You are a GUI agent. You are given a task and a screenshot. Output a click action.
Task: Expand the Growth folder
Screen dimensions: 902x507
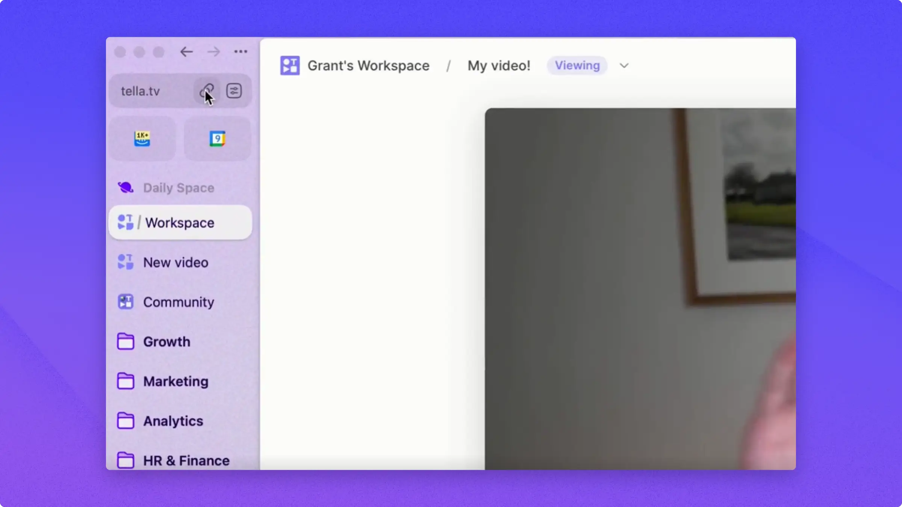tap(166, 342)
